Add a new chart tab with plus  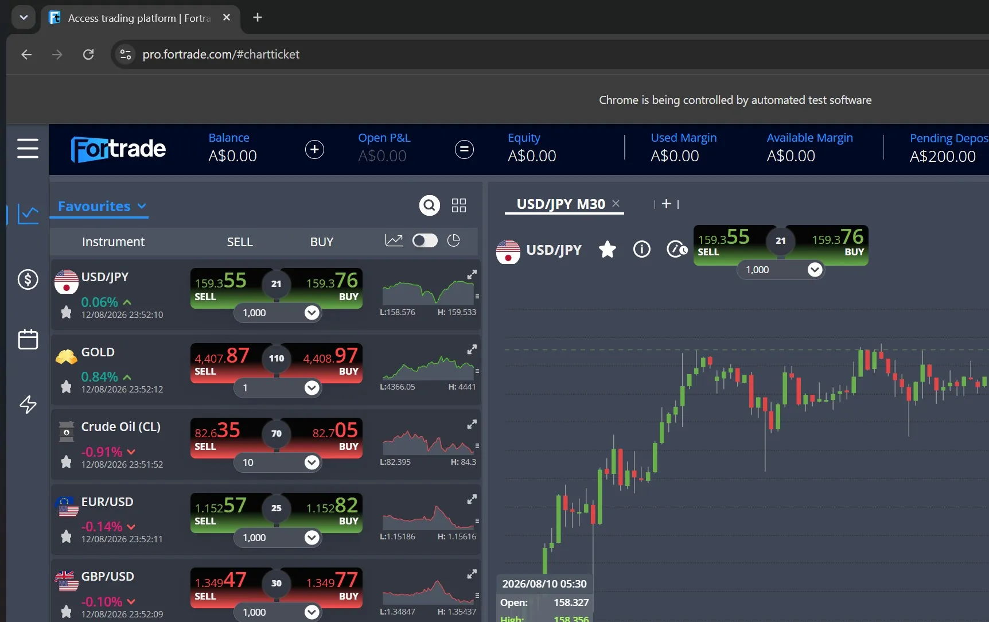(x=666, y=204)
